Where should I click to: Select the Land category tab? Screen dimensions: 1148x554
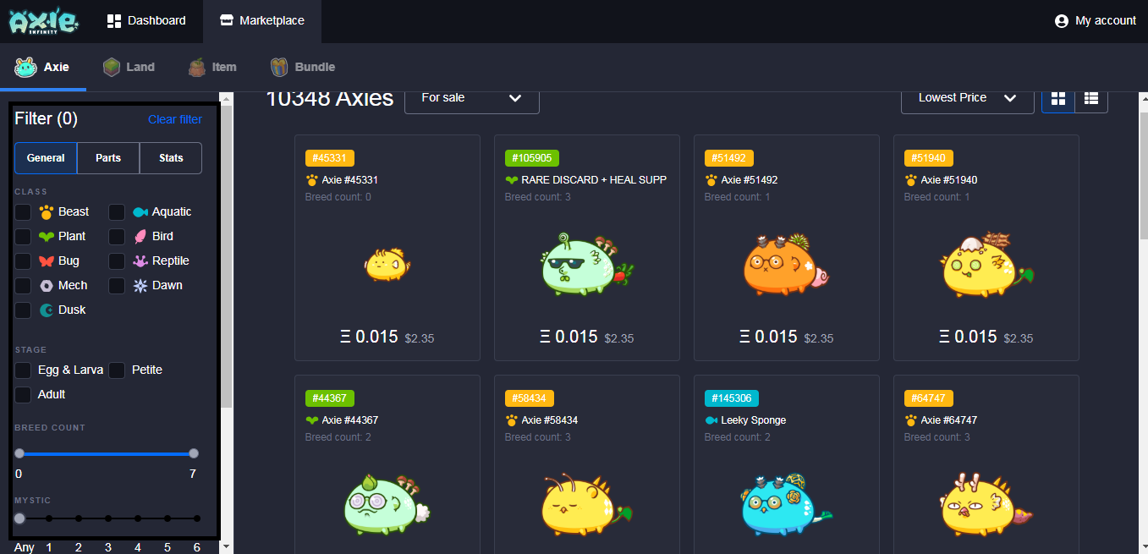coord(129,67)
